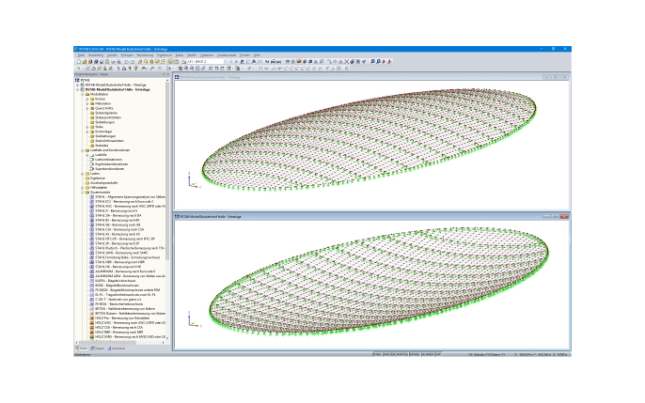645x403 pixels.
Task: Select Stabendgelenke in the navigator
Action: tap(106, 113)
